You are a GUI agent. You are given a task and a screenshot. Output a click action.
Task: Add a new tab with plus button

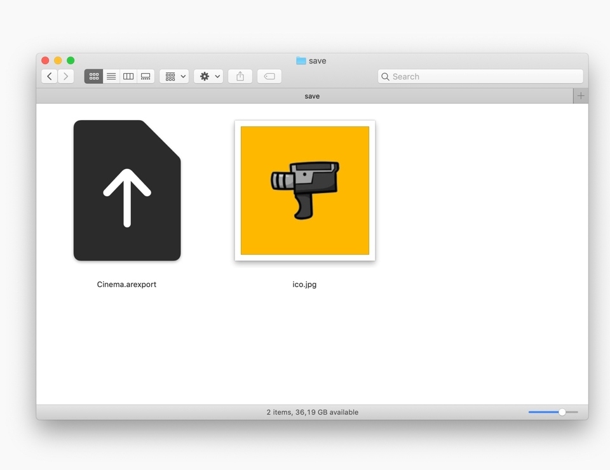pyautogui.click(x=581, y=96)
